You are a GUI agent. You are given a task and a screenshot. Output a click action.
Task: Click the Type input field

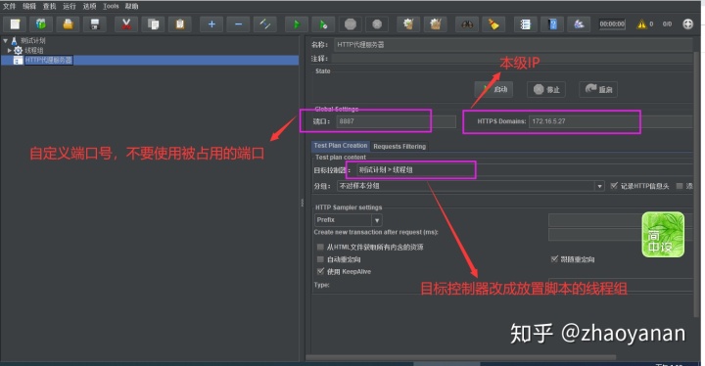click(x=620, y=285)
